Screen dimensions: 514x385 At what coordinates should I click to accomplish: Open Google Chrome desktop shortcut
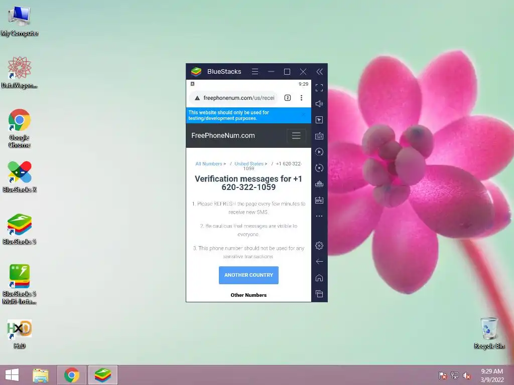(x=20, y=128)
